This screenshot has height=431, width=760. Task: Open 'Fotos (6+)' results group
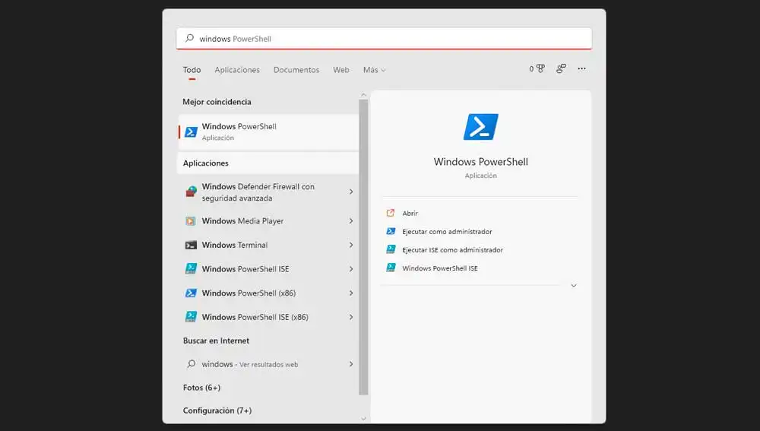pyautogui.click(x=201, y=388)
